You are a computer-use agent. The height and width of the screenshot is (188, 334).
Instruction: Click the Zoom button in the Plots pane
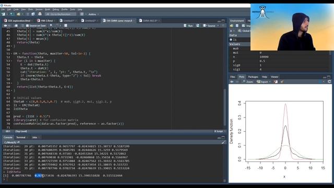(x=248, y=82)
